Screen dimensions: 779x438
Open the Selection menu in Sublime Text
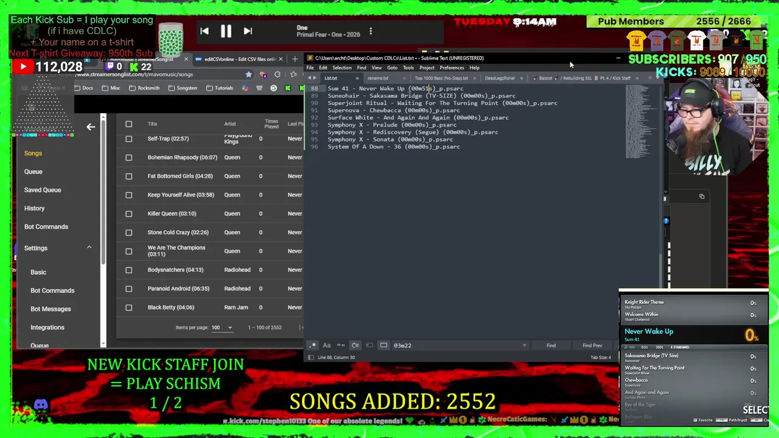point(342,68)
